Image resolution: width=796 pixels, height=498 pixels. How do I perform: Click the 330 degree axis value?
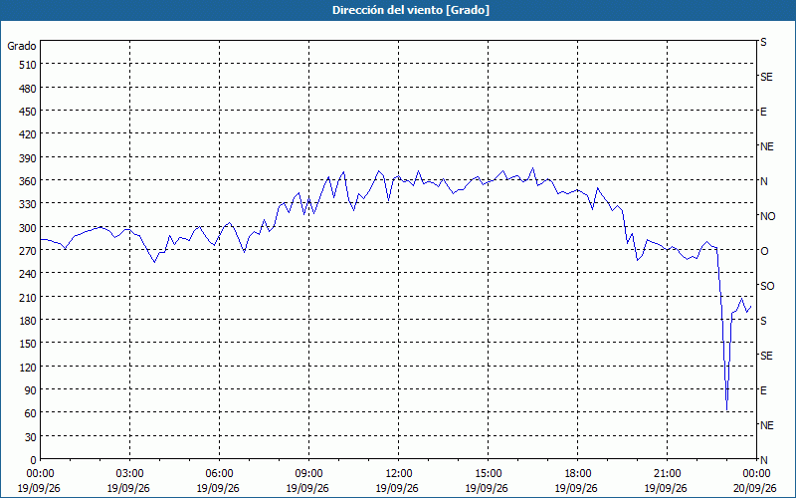tap(29, 204)
